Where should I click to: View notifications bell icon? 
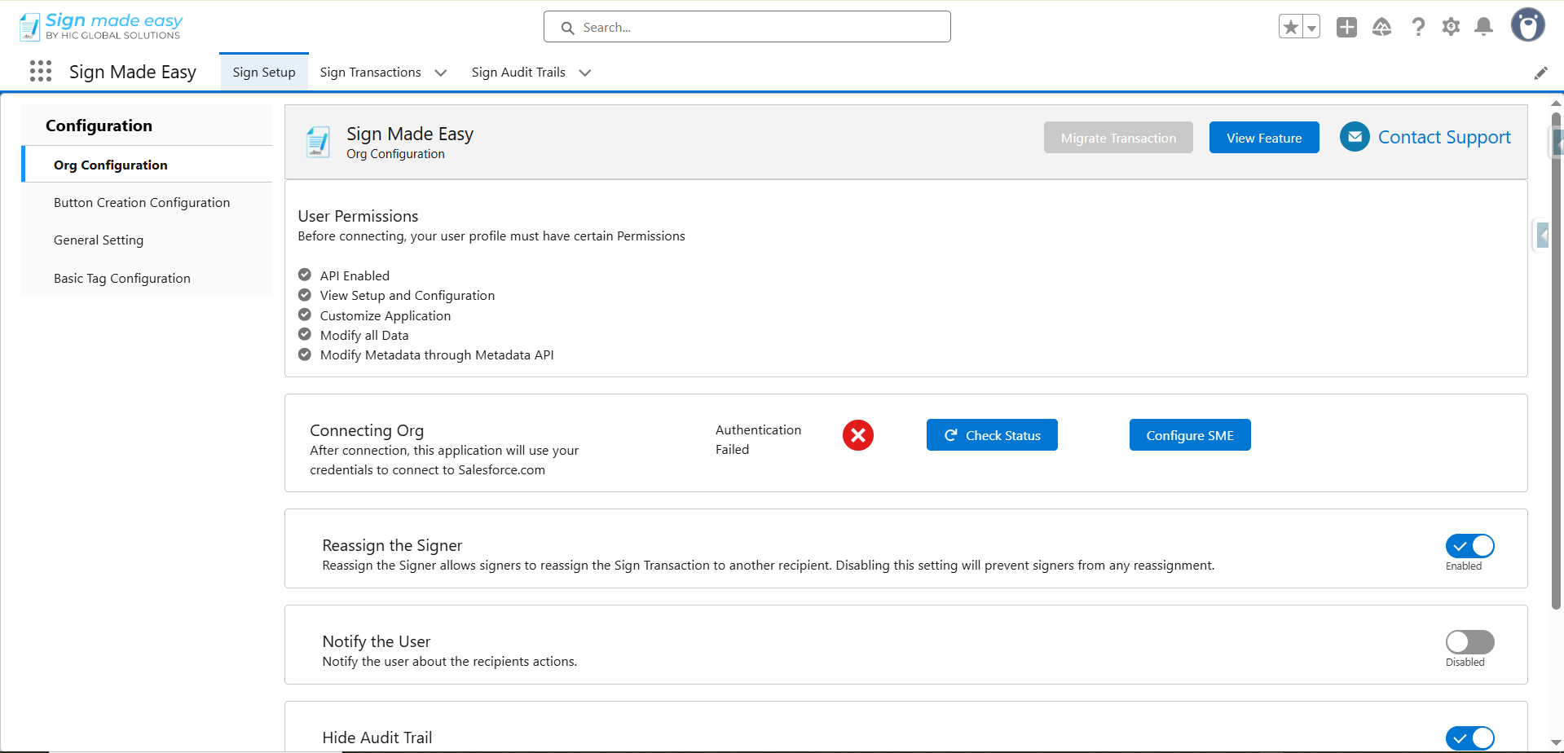click(x=1484, y=27)
